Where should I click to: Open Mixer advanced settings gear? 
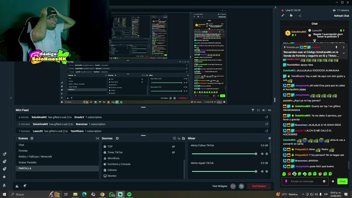click(x=269, y=138)
